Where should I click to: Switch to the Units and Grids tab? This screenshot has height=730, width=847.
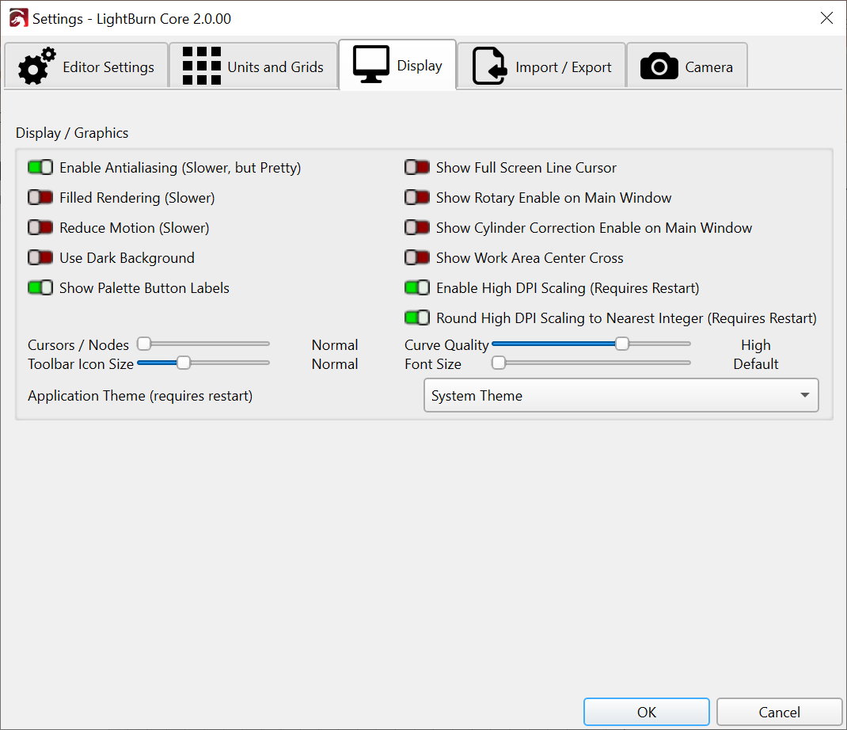(253, 67)
